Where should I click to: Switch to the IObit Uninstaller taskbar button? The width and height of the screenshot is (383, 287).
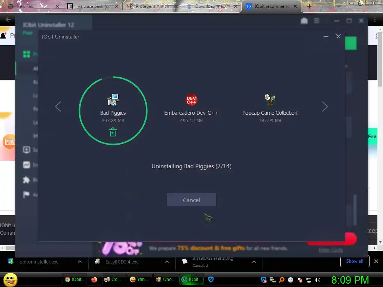192,280
